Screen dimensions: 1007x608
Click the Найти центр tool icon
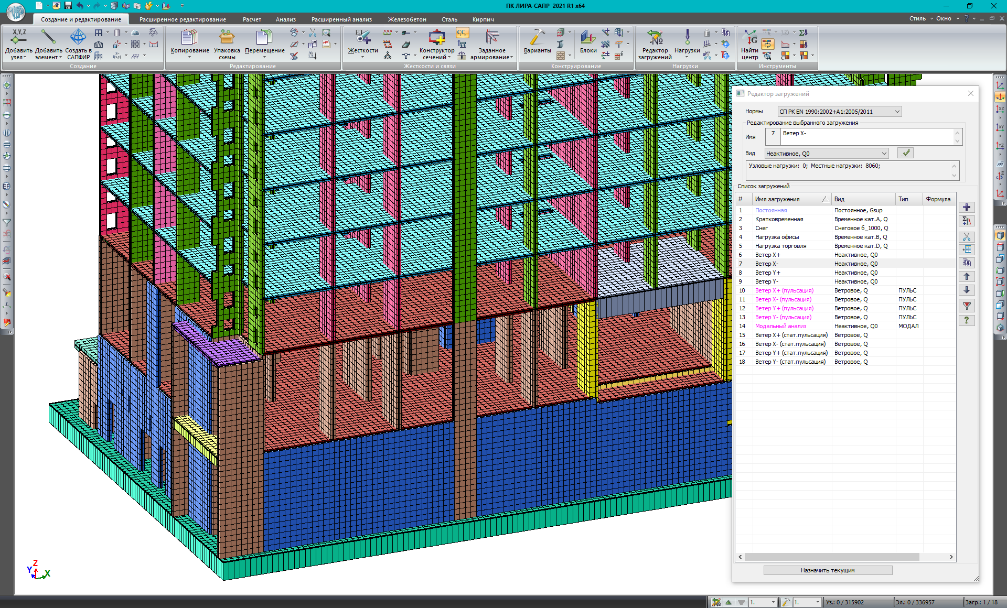750,38
